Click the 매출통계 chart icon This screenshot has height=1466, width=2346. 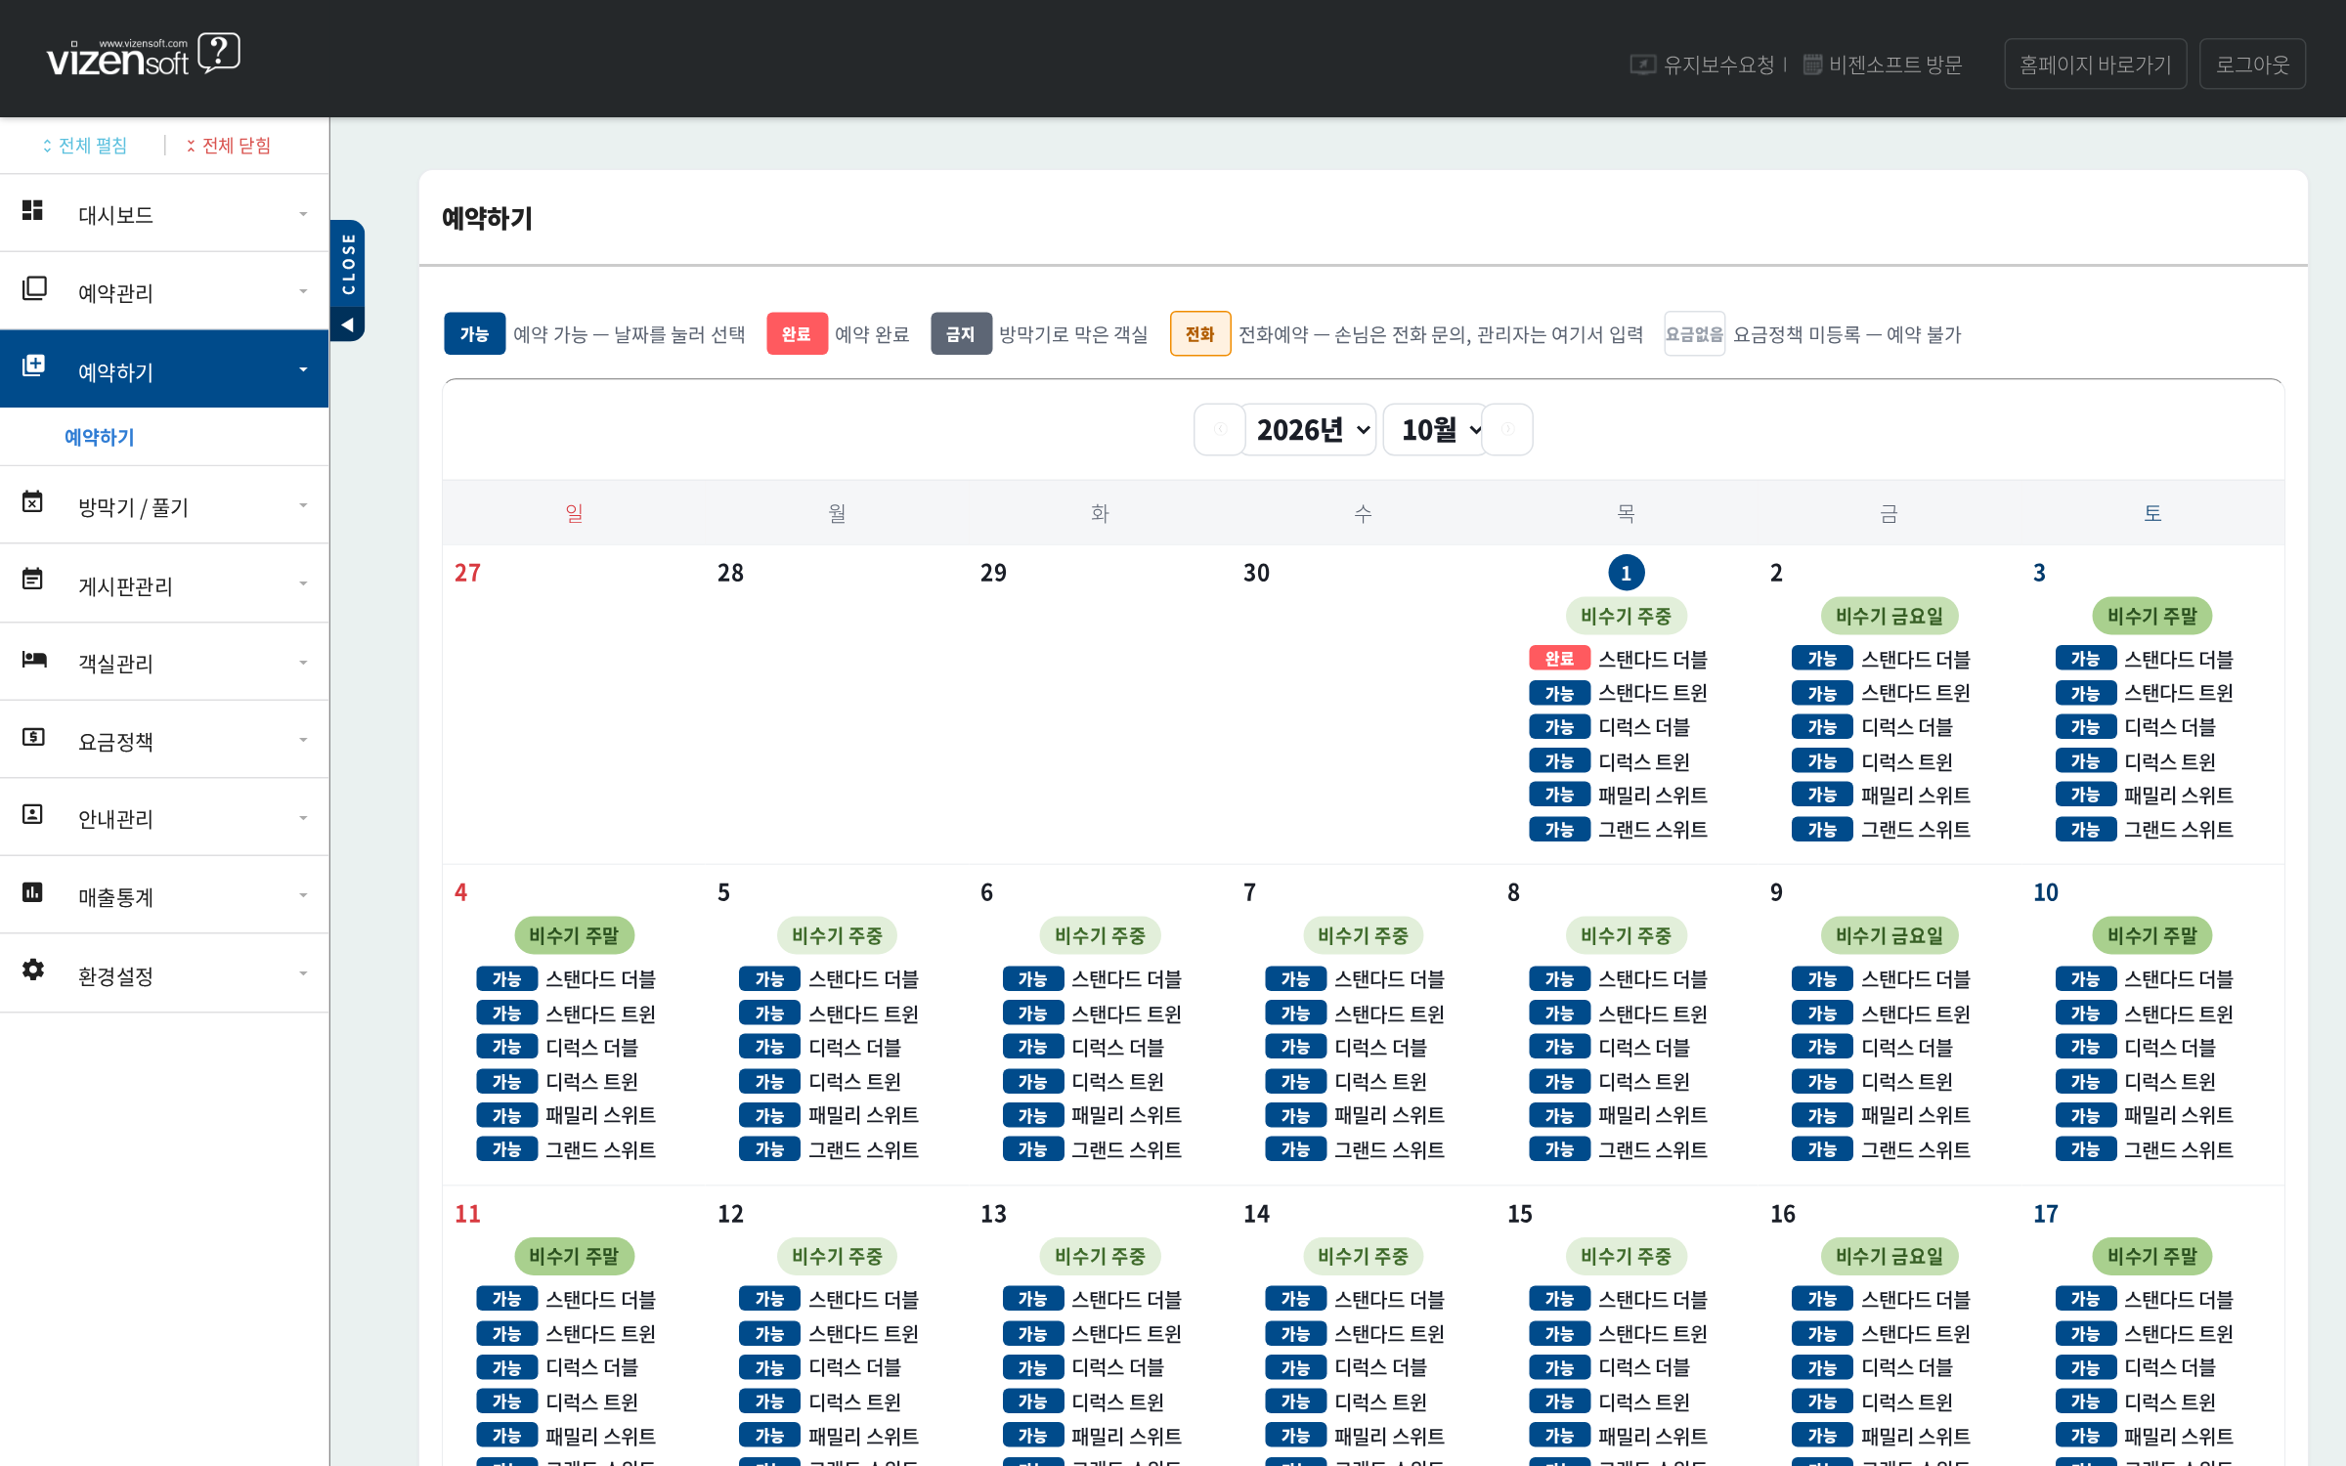click(33, 891)
